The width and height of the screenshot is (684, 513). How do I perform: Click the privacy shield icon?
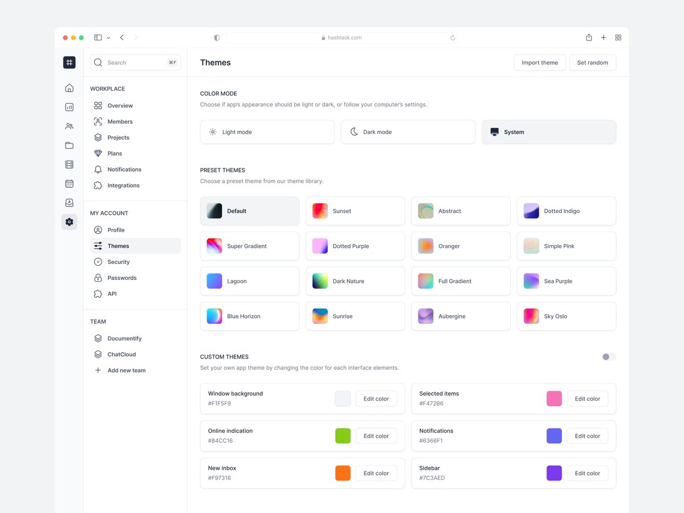click(217, 38)
